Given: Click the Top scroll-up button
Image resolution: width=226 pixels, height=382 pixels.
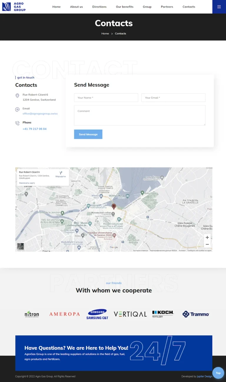Looking at the screenshot, I should (218, 373).
